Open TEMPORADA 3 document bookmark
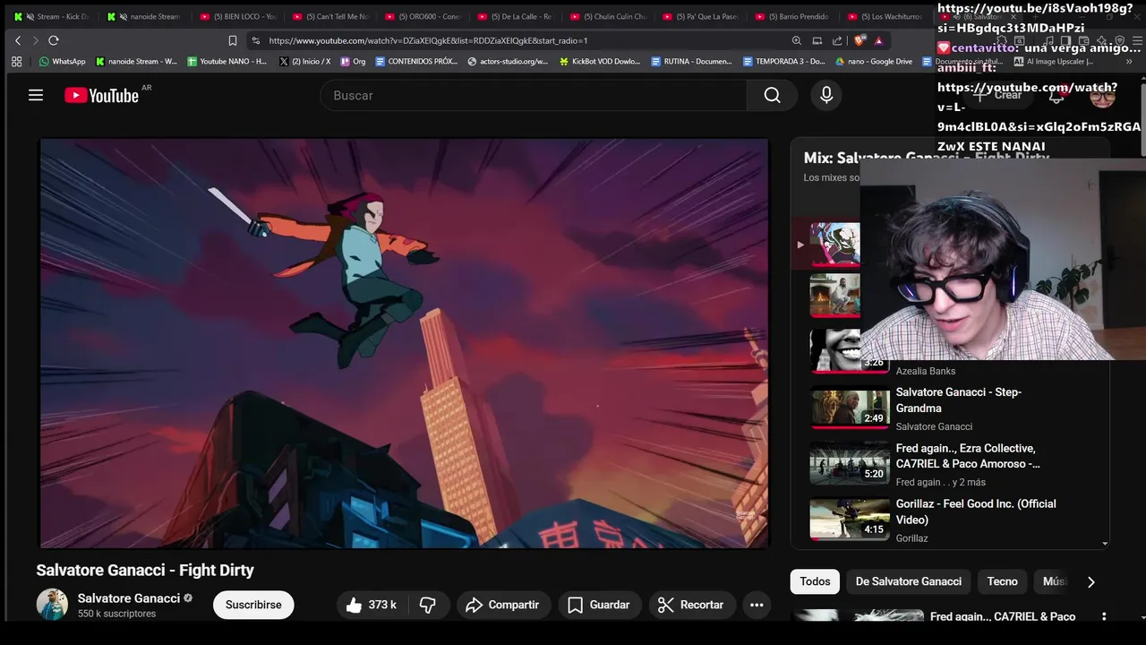 point(783,61)
